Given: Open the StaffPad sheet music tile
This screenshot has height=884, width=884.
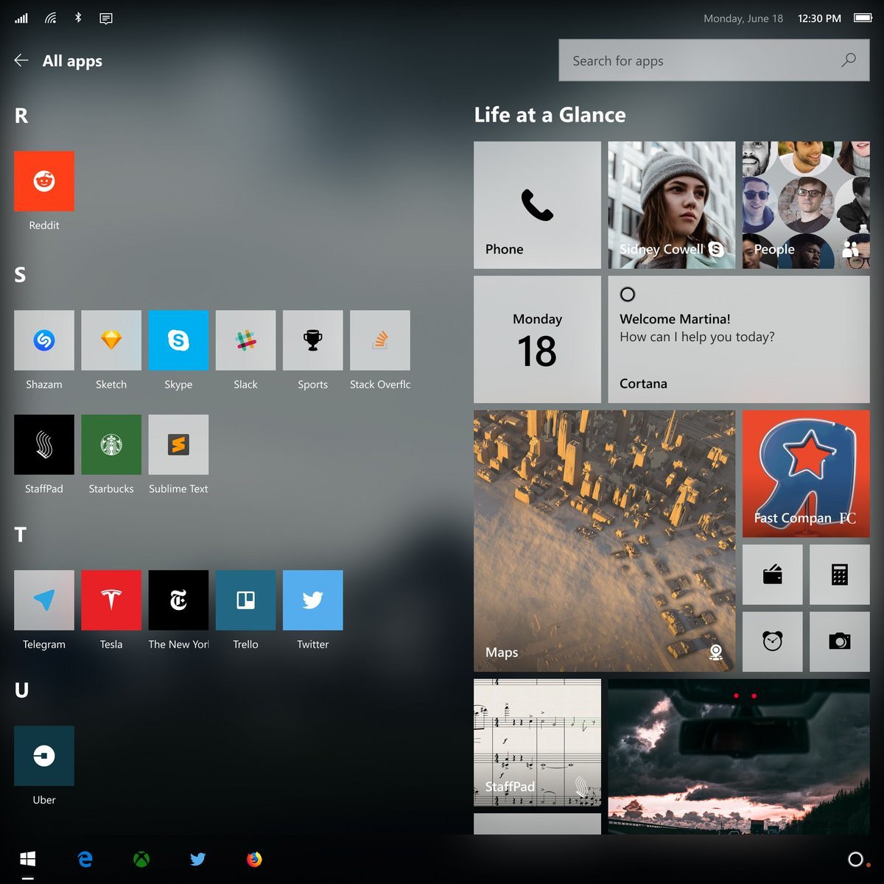Looking at the screenshot, I should 538,743.
